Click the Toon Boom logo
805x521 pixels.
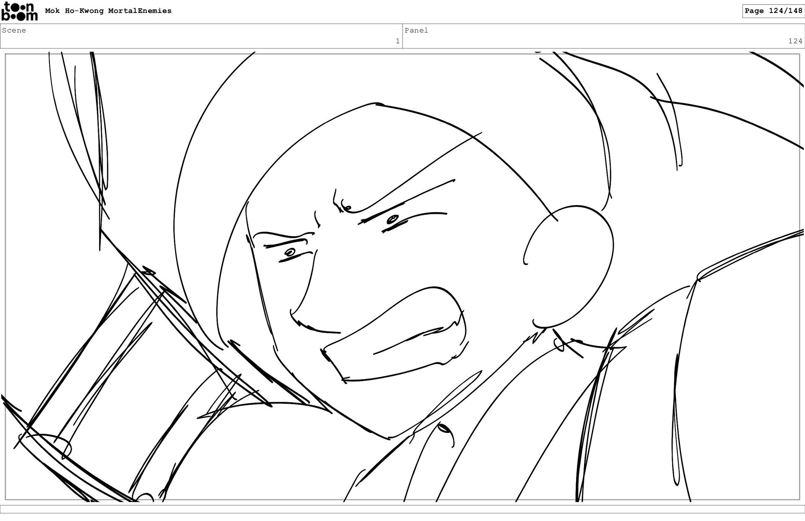(x=19, y=11)
